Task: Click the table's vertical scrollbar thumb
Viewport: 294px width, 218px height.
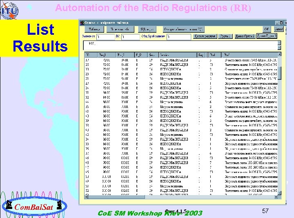Action: 279,73
